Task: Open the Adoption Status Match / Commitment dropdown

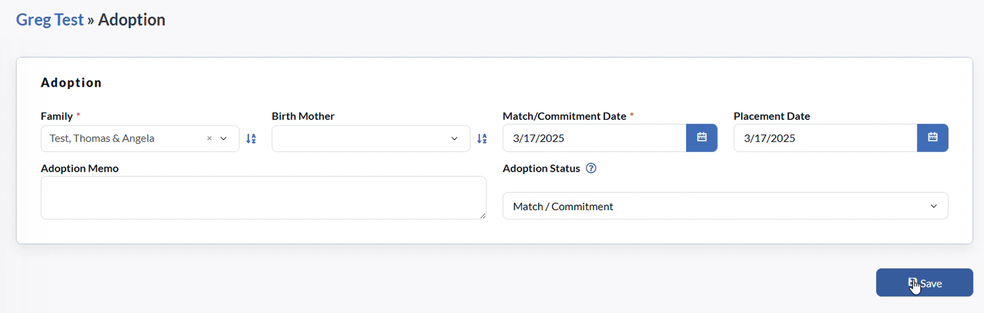Action: [725, 206]
